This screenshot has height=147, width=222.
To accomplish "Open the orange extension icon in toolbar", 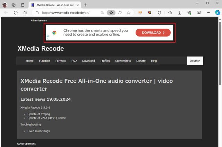I will tap(140, 13).
